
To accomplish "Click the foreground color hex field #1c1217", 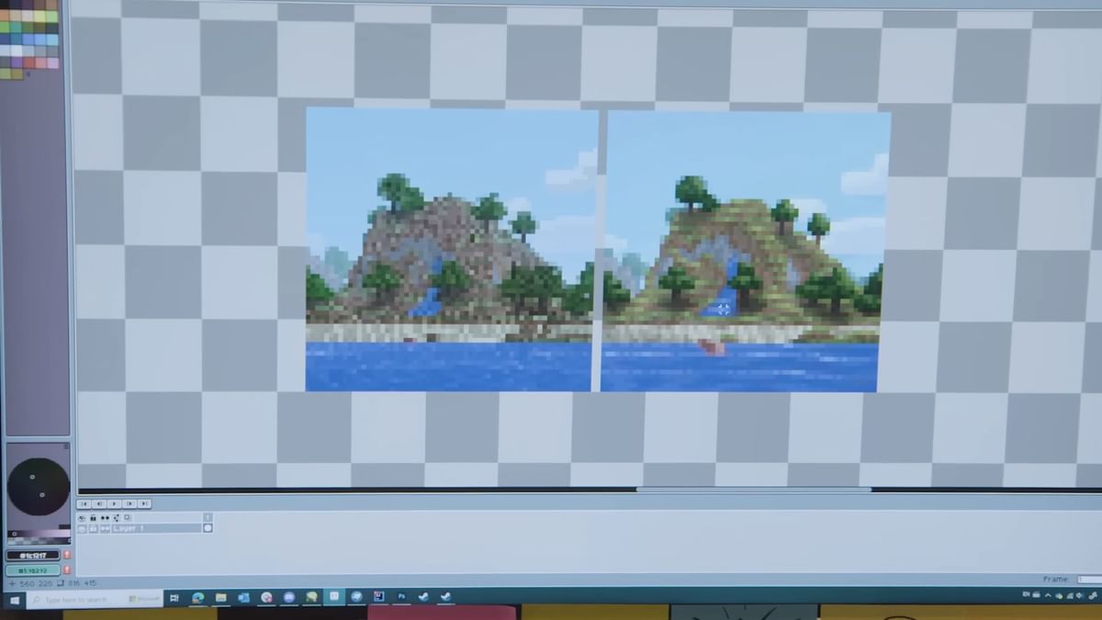I will (x=32, y=555).
